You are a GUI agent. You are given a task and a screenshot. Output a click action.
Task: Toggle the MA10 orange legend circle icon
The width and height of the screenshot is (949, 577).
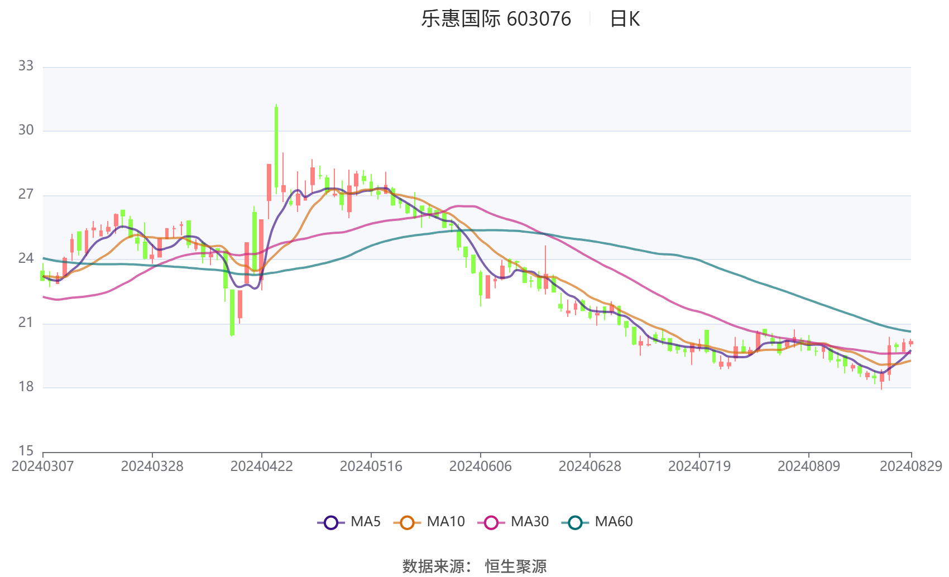407,523
